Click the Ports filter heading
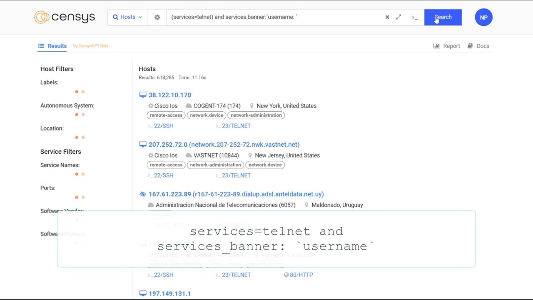This screenshot has height=300, width=533. click(47, 188)
